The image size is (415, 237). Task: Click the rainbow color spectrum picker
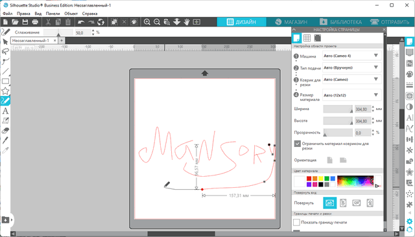[x=355, y=181]
